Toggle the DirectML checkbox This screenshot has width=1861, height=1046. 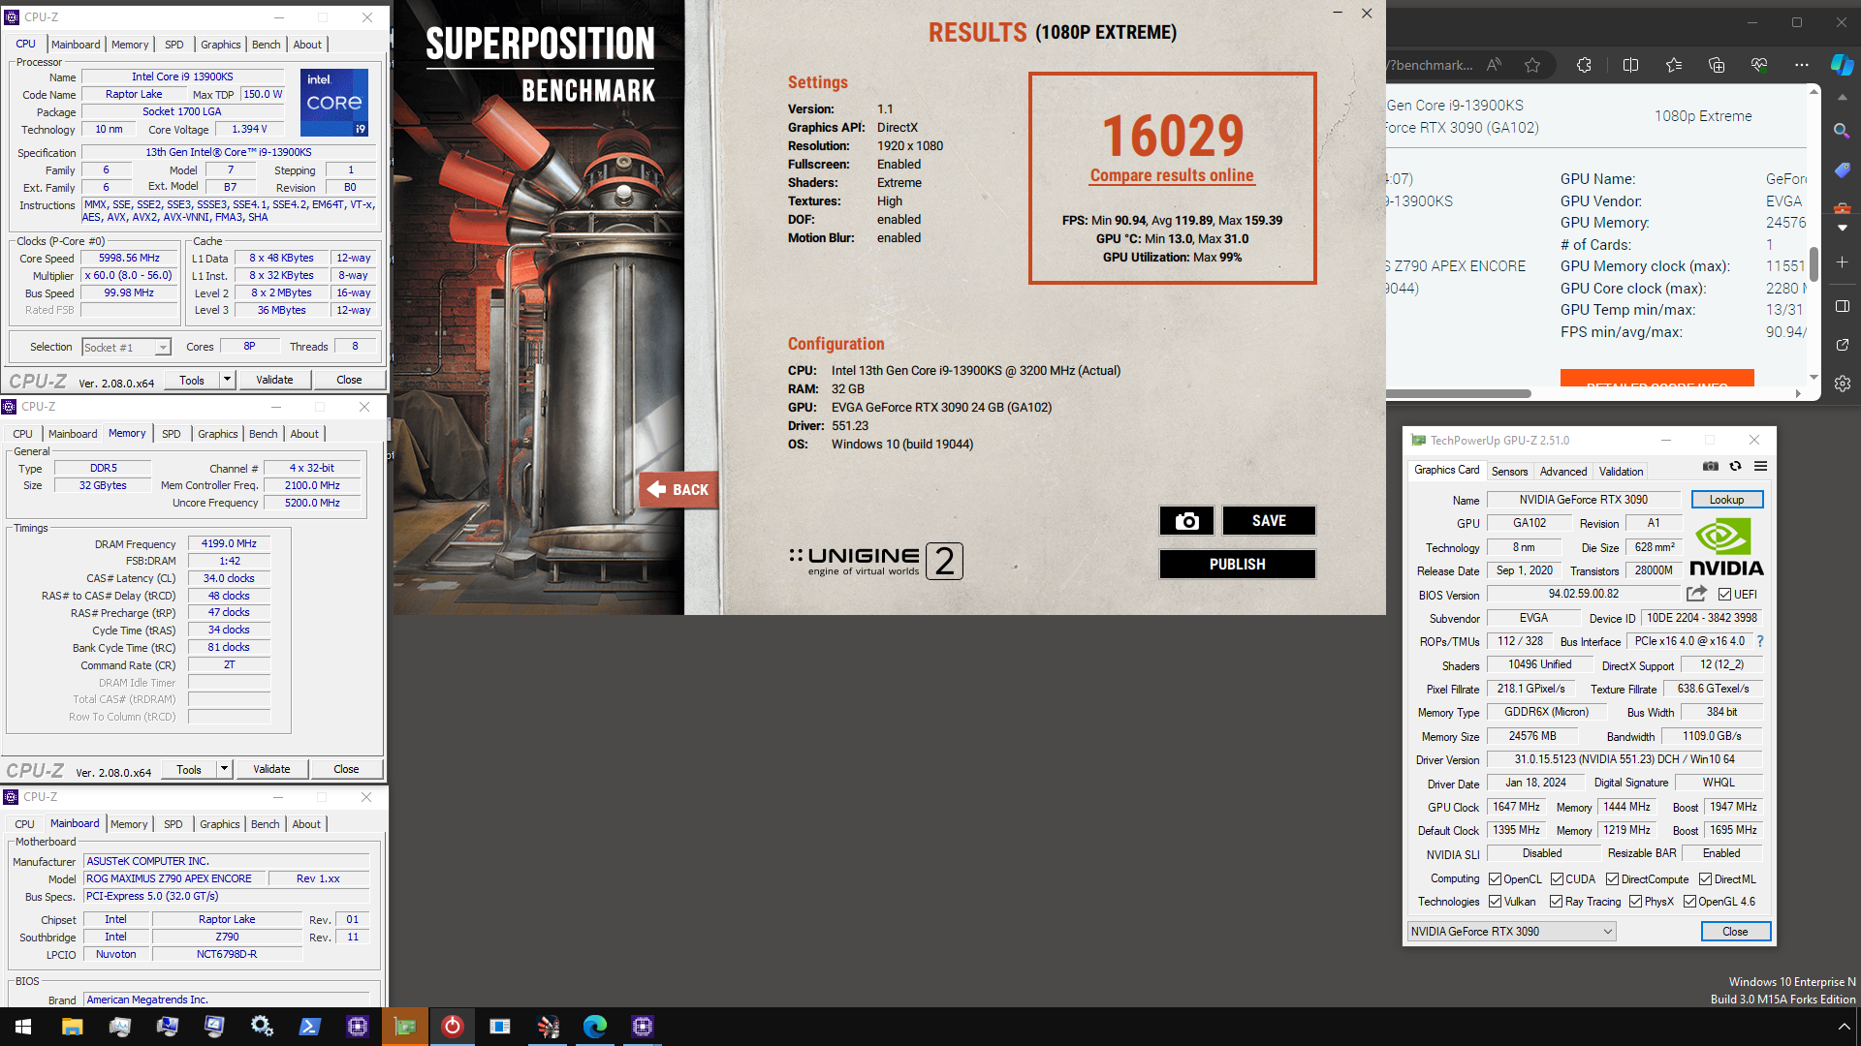pyautogui.click(x=1705, y=879)
